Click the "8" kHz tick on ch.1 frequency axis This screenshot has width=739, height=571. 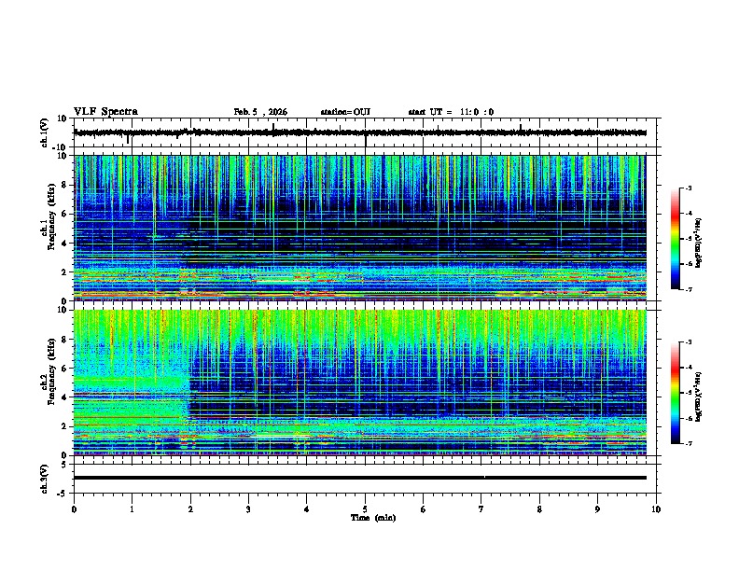coord(64,185)
